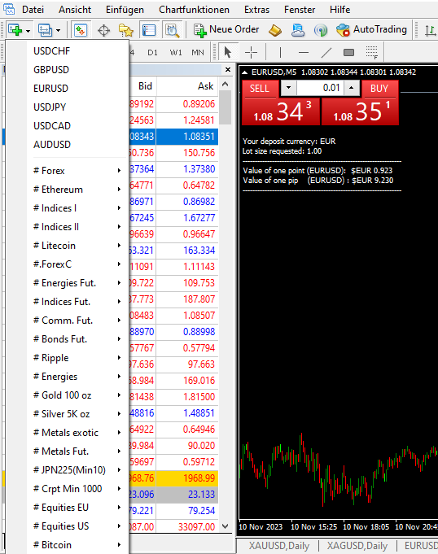The image size is (438, 554).
Task: Click the red BUY button
Action: click(x=379, y=89)
